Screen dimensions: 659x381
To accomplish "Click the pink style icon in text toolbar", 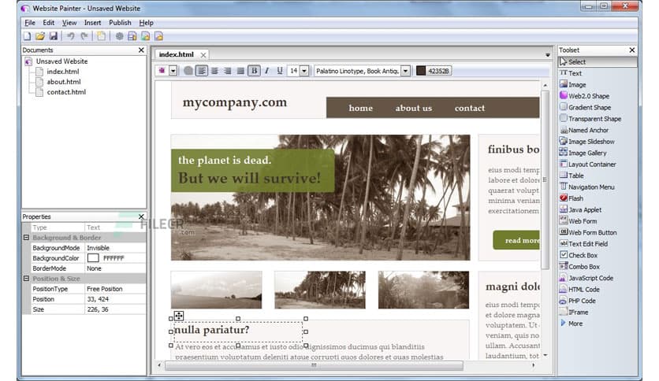I will tap(162, 71).
